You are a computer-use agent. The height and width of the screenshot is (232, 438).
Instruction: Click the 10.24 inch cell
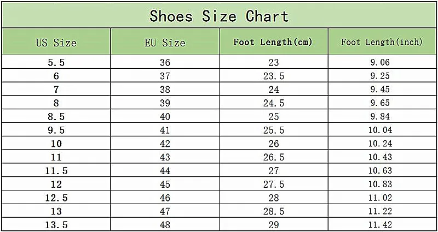point(381,144)
